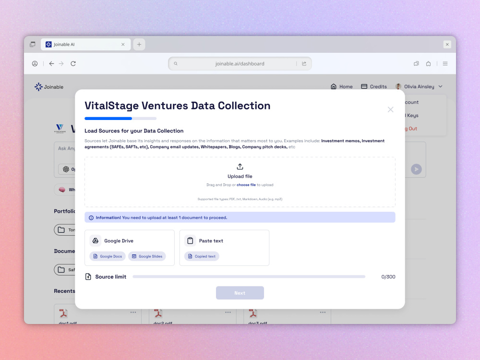
Task: Click the Upload file drop zone
Action: [x=240, y=182]
